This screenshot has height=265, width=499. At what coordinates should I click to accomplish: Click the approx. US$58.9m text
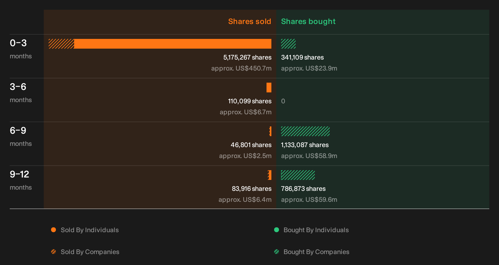click(309, 156)
